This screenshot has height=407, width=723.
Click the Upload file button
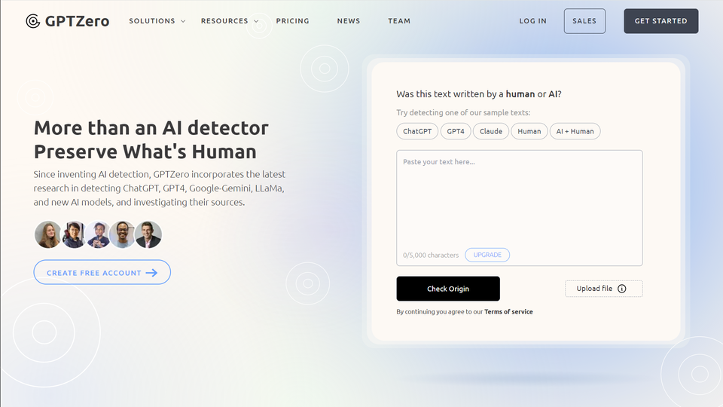coord(603,289)
